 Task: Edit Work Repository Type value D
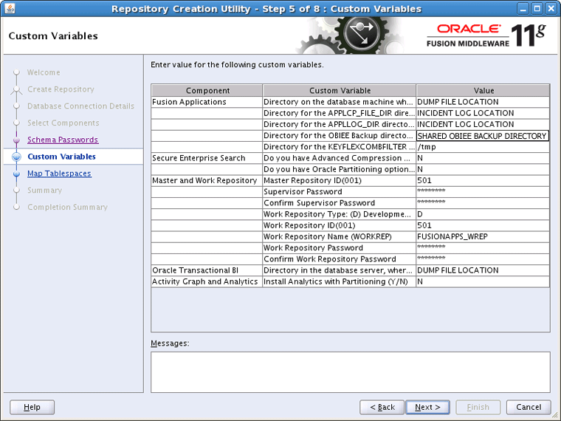click(x=483, y=214)
